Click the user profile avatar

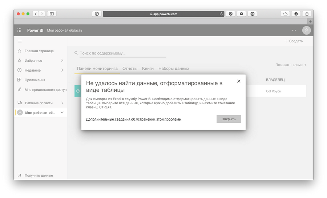[306, 30]
